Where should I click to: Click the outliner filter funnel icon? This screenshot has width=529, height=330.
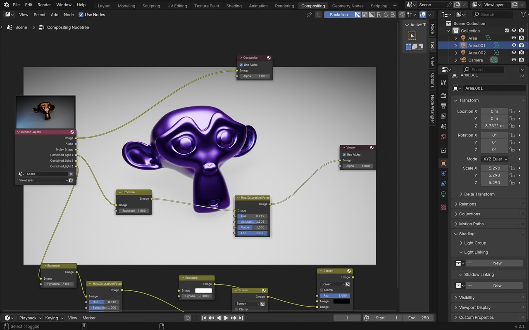point(523,15)
